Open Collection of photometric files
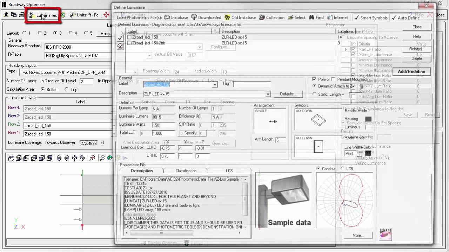This screenshot has height=252, width=449. pos(272,17)
